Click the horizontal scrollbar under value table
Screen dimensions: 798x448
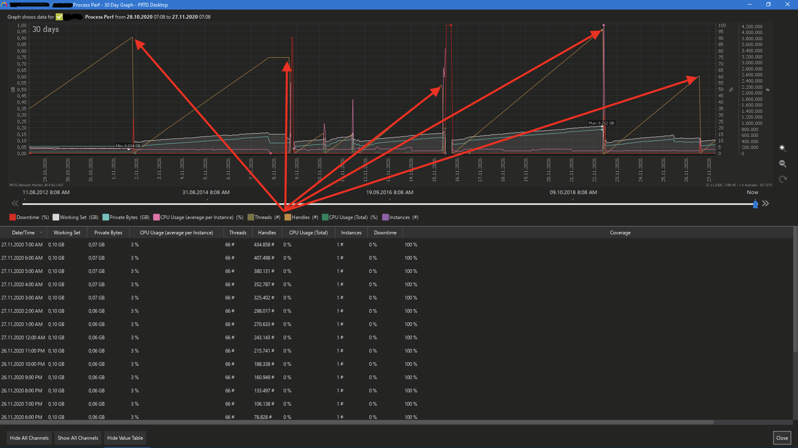pos(357,422)
